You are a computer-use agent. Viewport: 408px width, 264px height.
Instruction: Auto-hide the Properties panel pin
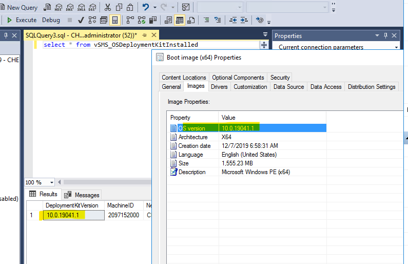click(x=385, y=35)
